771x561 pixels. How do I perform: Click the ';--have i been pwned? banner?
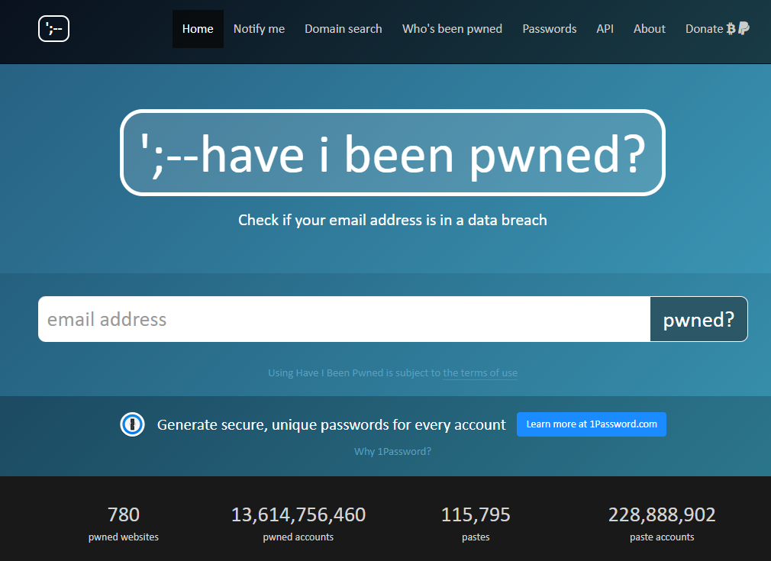[392, 153]
